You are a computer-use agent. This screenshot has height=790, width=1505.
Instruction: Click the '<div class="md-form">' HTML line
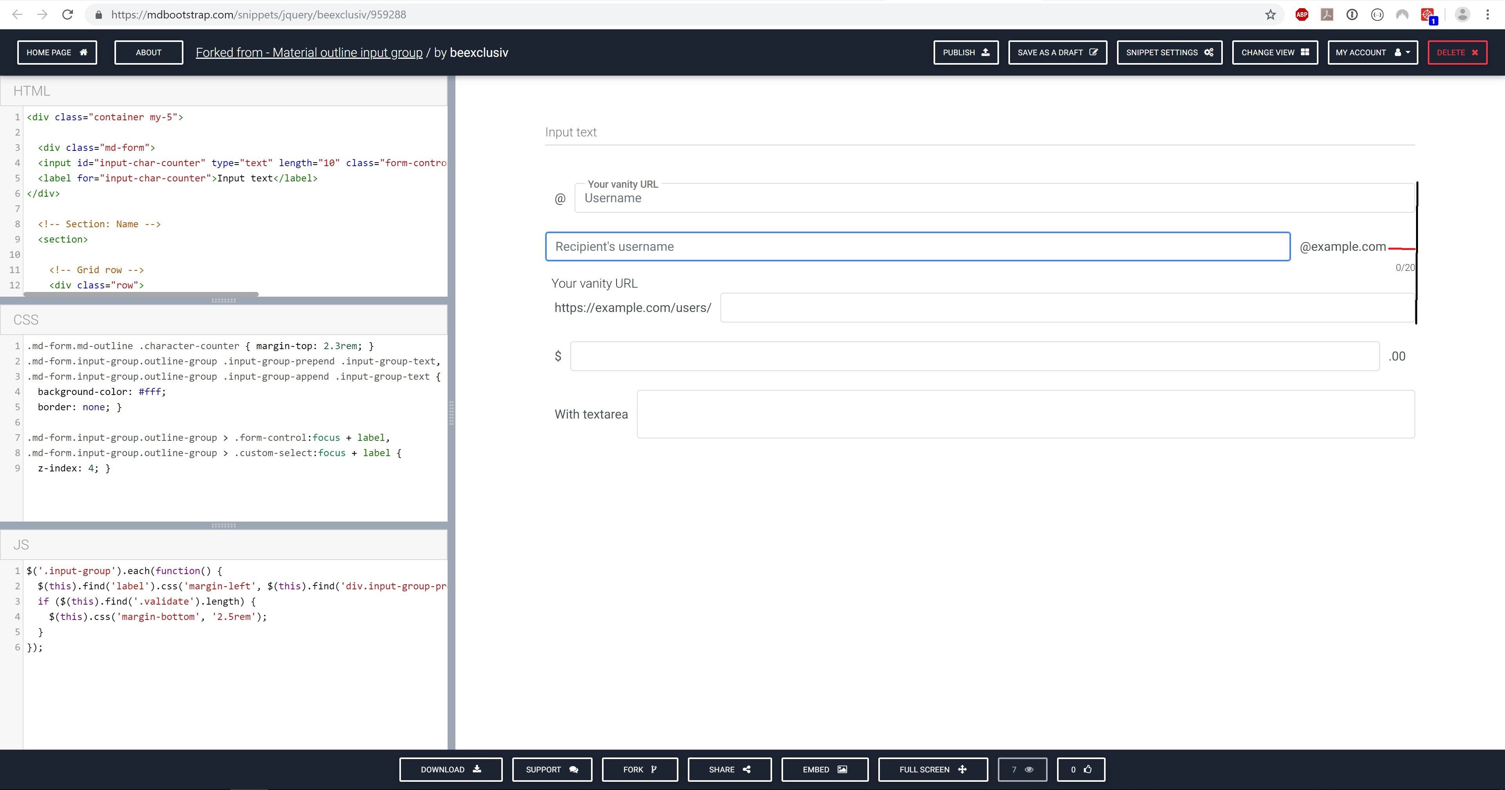96,148
